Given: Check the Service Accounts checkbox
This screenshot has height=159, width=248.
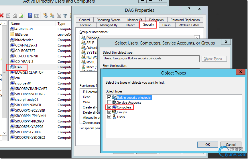Looking at the screenshot, I should [x=109, y=102].
